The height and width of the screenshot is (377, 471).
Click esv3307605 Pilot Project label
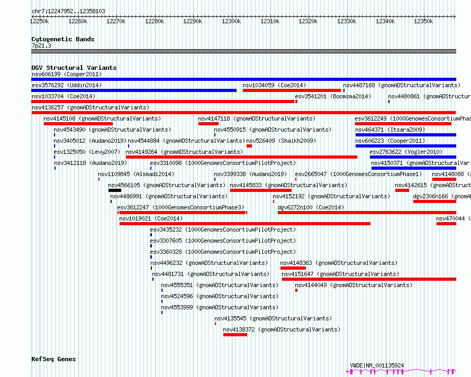coord(223,241)
